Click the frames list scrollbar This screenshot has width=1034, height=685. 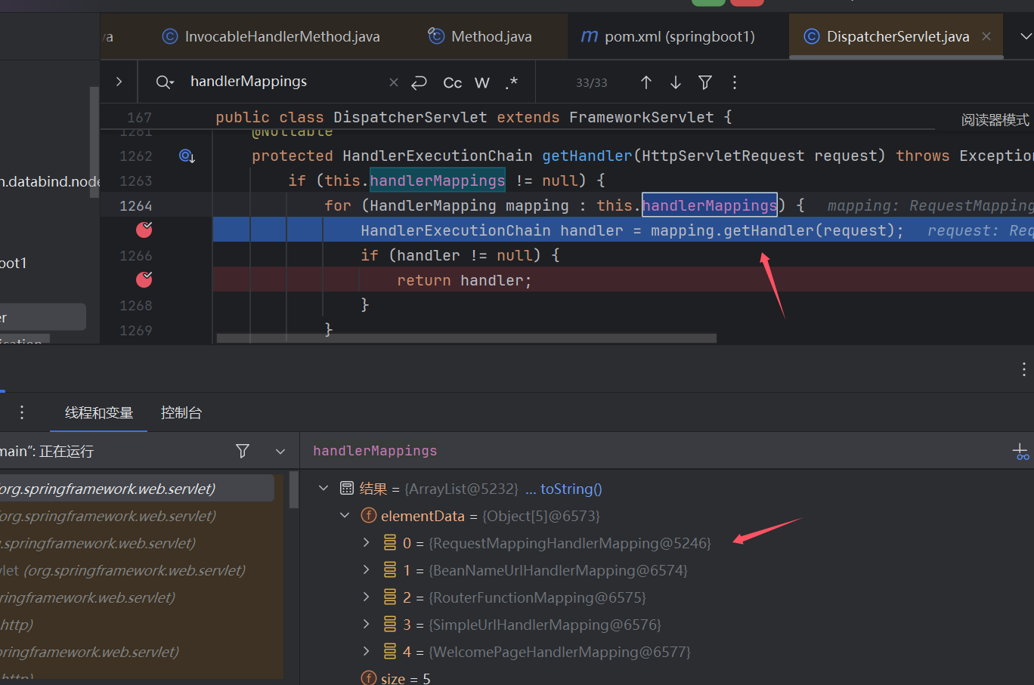click(293, 489)
